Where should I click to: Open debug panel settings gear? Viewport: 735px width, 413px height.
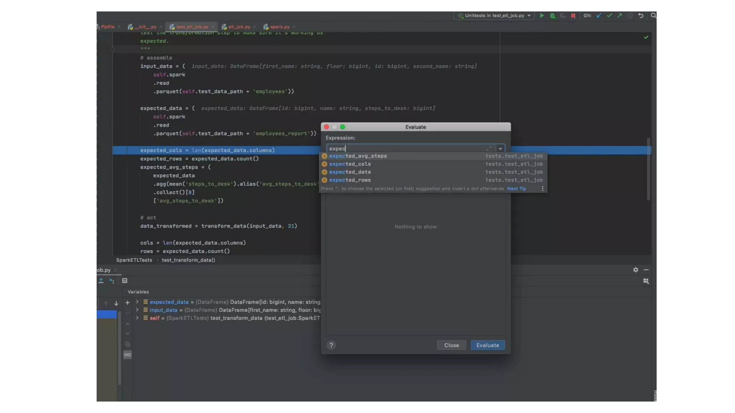point(636,270)
